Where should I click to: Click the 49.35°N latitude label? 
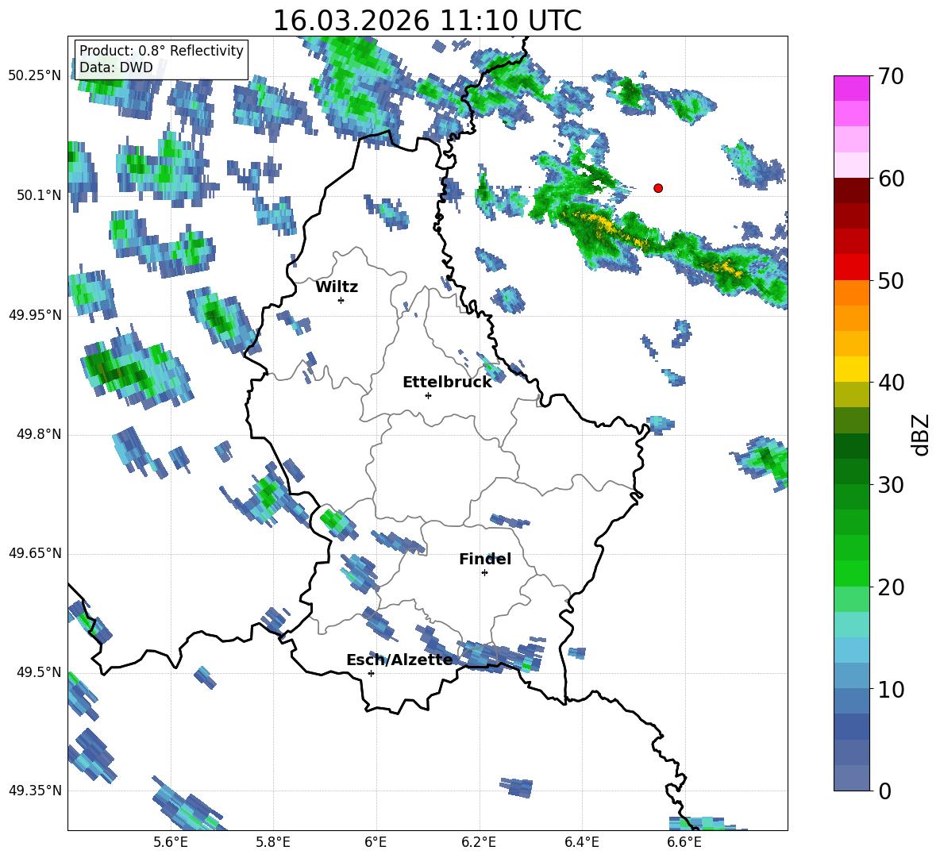[x=35, y=791]
